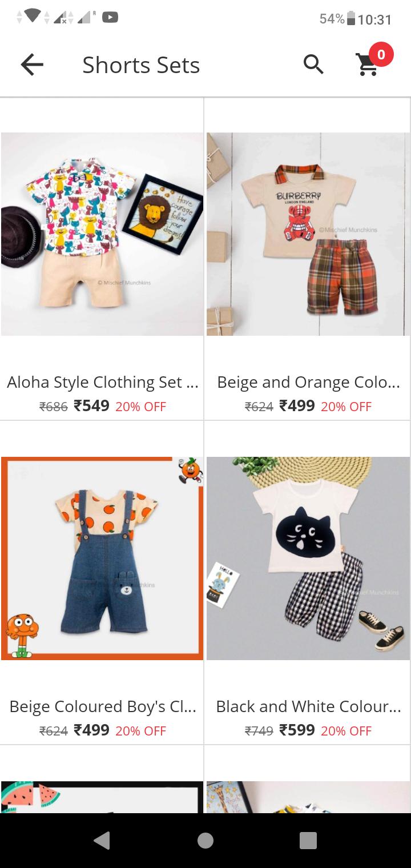Select the Beige and Orange Colo... title

point(308,382)
